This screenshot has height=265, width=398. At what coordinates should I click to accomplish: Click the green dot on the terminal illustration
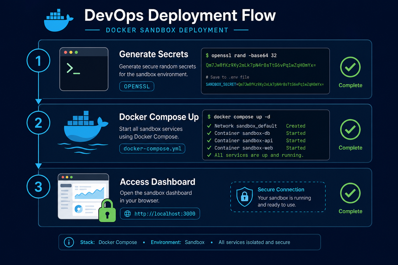(x=76, y=52)
